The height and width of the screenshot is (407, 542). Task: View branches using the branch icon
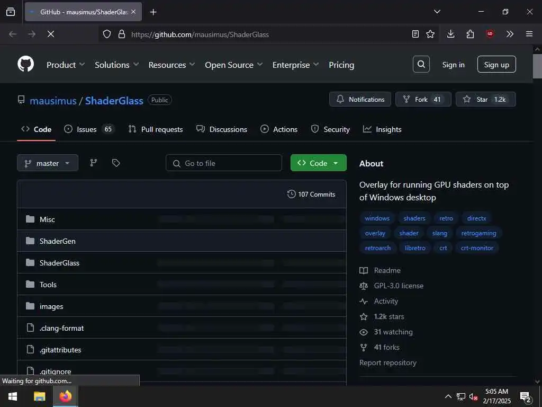[x=93, y=163]
